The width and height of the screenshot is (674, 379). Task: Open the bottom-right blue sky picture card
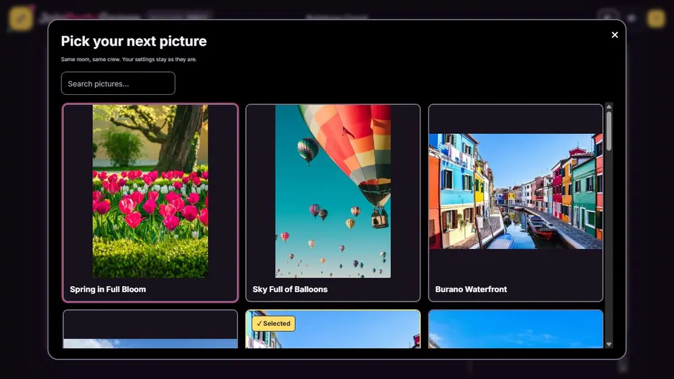coord(516,329)
